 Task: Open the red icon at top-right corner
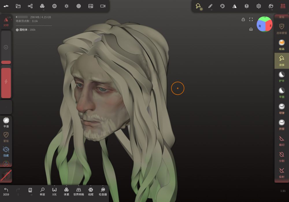click(x=283, y=6)
